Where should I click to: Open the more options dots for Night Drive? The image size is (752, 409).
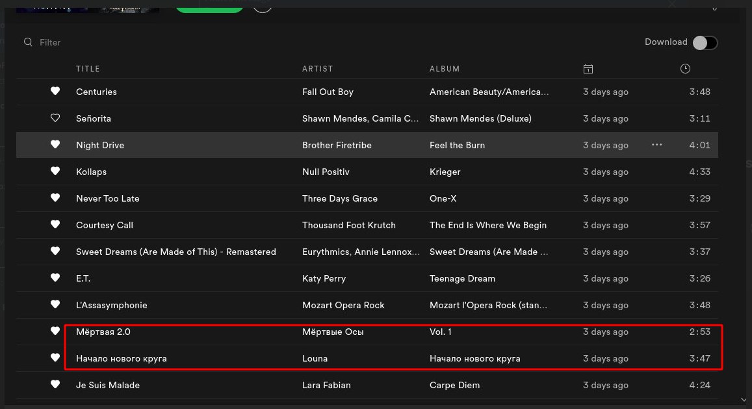[x=656, y=144]
